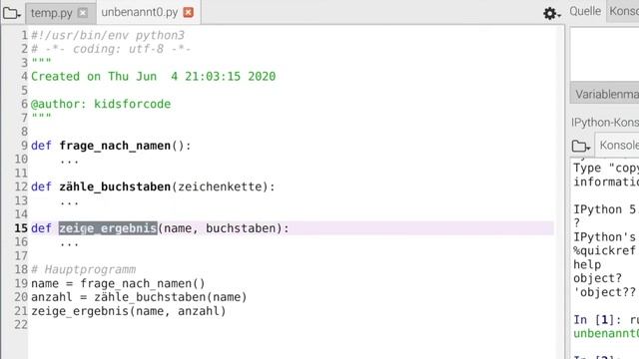639x359 pixels.
Task: Close the temp.py tab
Action: [83, 13]
